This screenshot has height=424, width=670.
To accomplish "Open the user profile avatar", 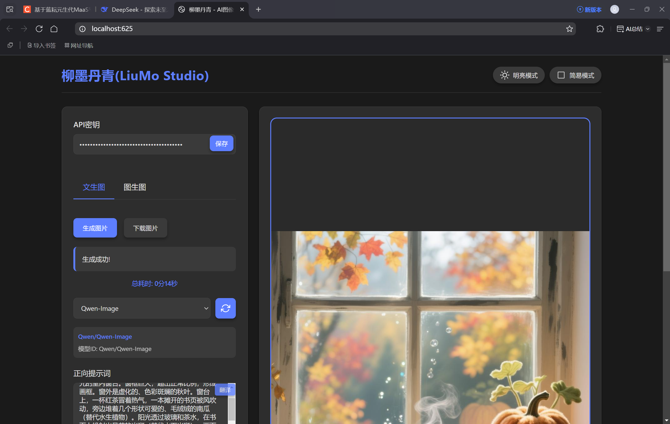I will pyautogui.click(x=614, y=10).
